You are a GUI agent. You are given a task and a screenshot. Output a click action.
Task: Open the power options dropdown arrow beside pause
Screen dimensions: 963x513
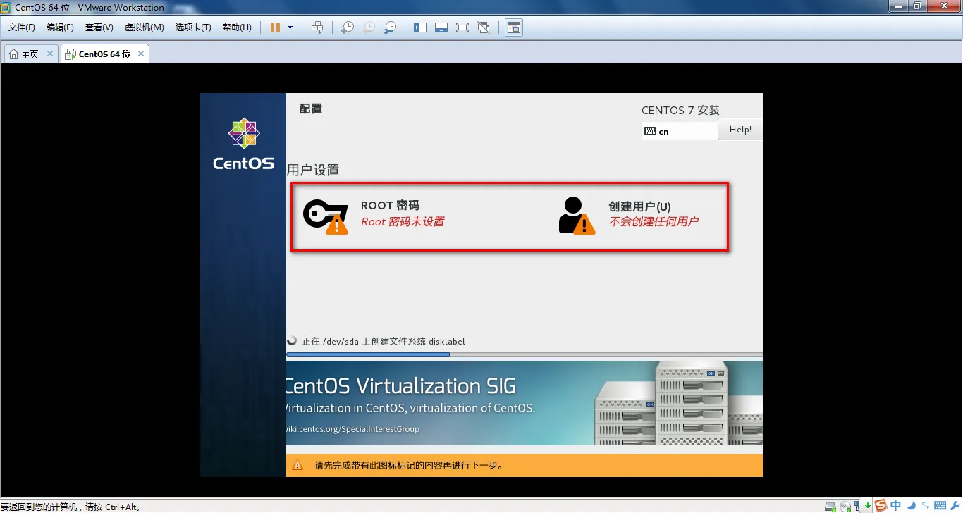pyautogui.click(x=290, y=27)
